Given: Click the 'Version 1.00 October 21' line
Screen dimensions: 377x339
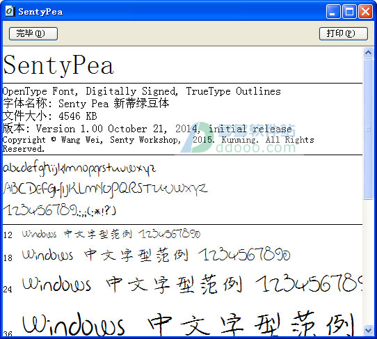Looking at the screenshot, I should (147, 129).
